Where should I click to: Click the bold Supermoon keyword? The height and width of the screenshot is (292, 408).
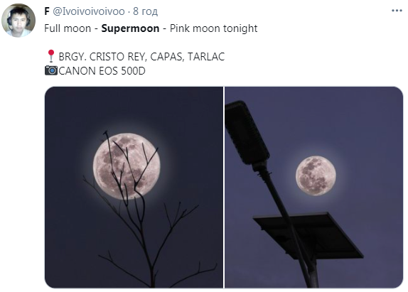pyautogui.click(x=130, y=28)
